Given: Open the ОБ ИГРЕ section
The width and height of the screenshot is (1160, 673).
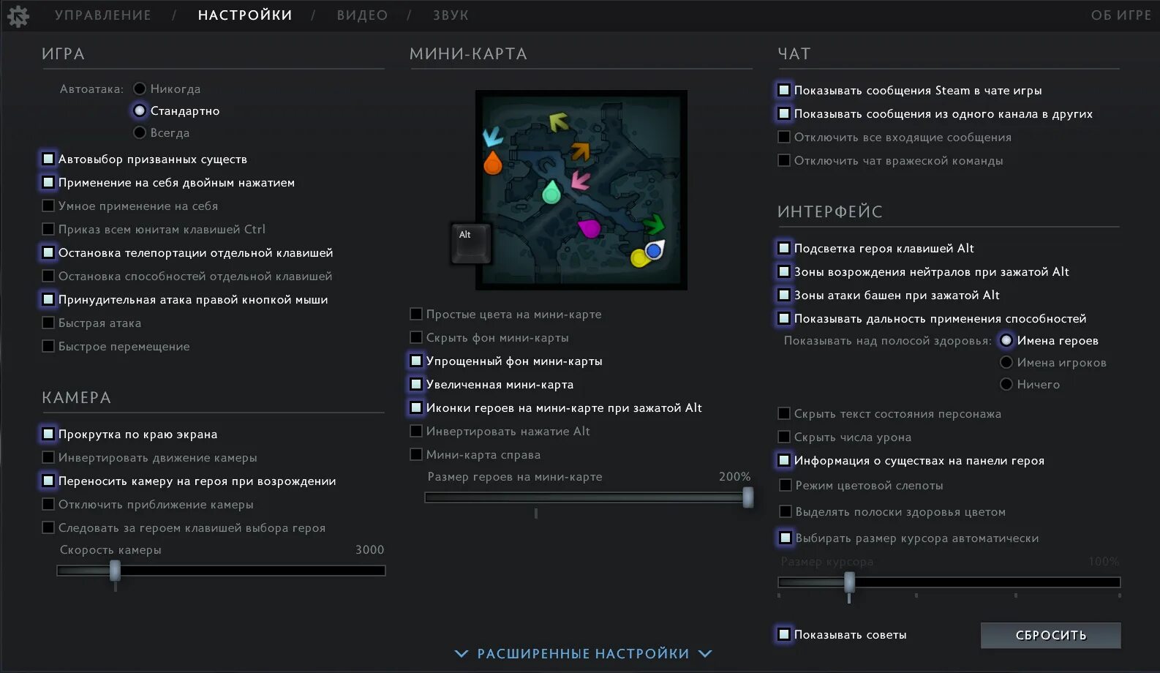Looking at the screenshot, I should coord(1121,15).
